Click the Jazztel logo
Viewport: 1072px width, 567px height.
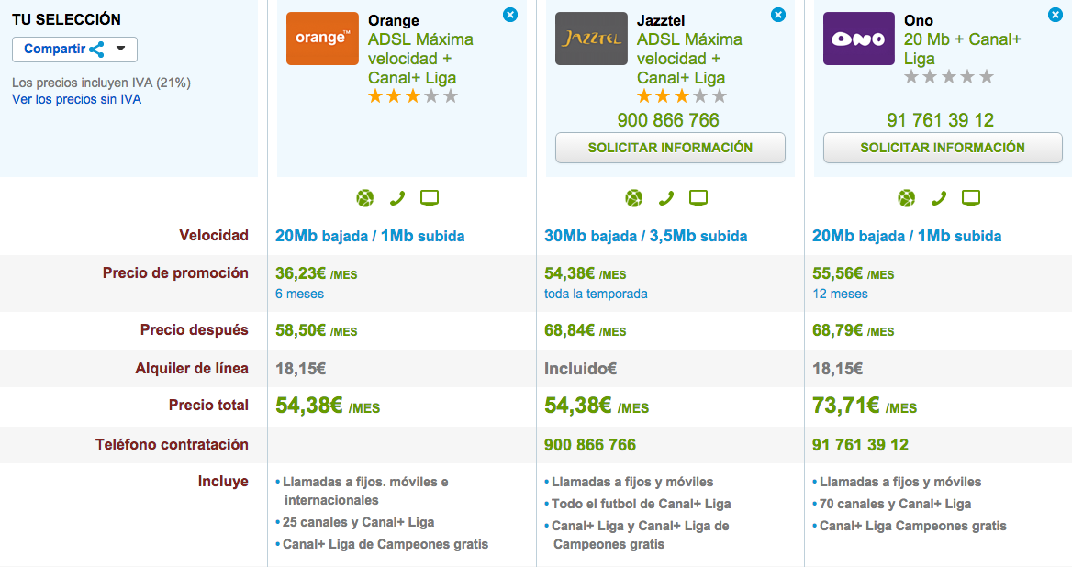[x=591, y=39]
